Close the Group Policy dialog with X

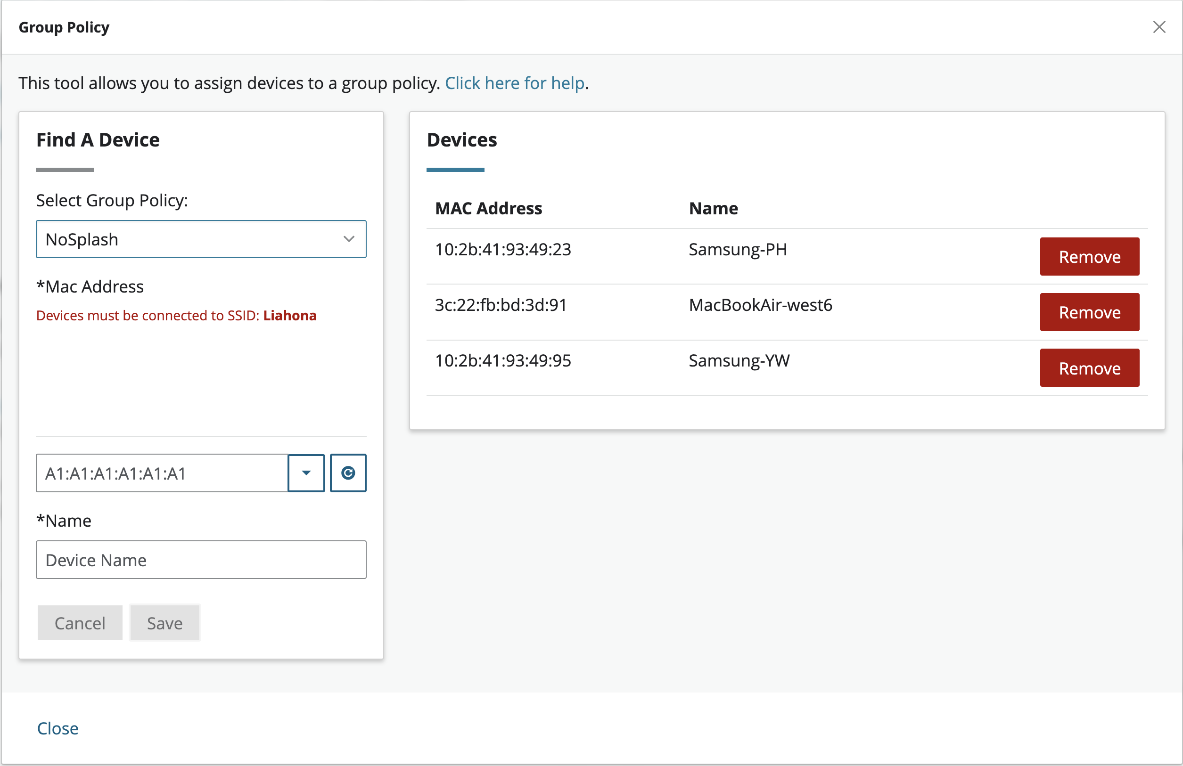pos(1158,27)
